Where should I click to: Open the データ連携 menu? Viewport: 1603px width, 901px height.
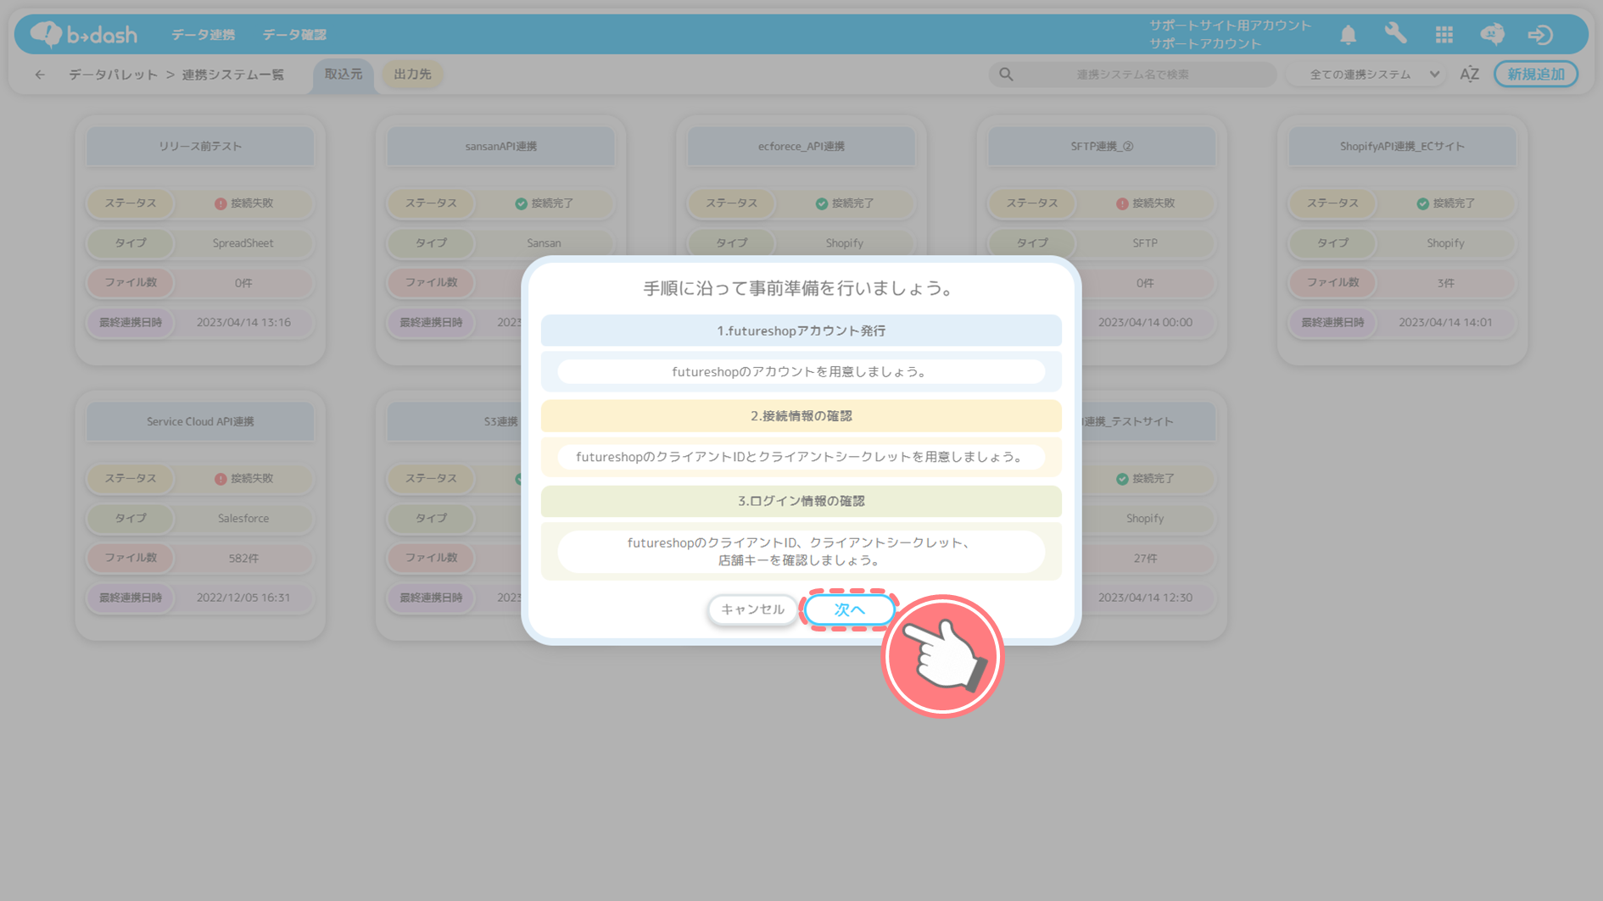click(203, 35)
